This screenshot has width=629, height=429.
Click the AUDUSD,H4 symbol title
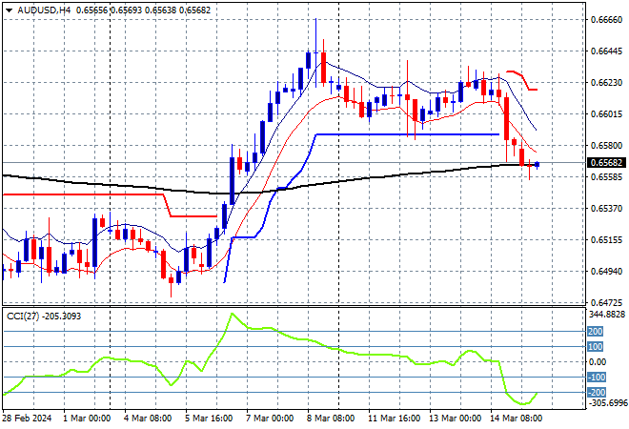38,8
